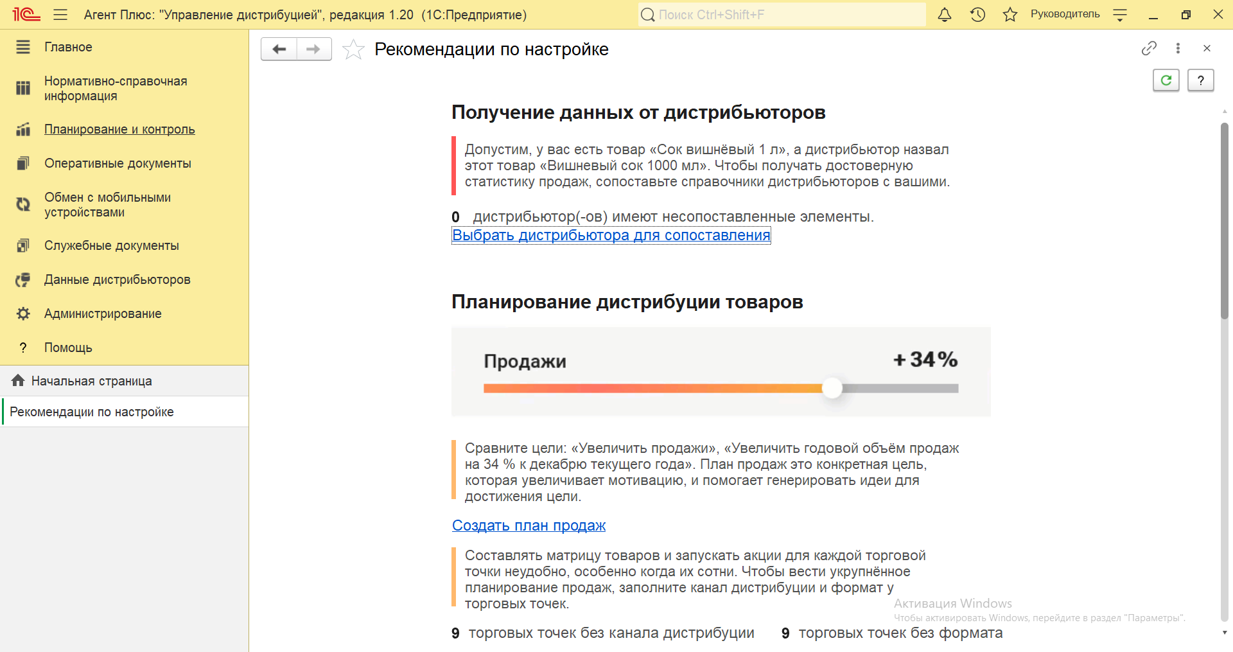Click the Руководитель user name
This screenshot has height=652, width=1233.
pyautogui.click(x=1065, y=14)
